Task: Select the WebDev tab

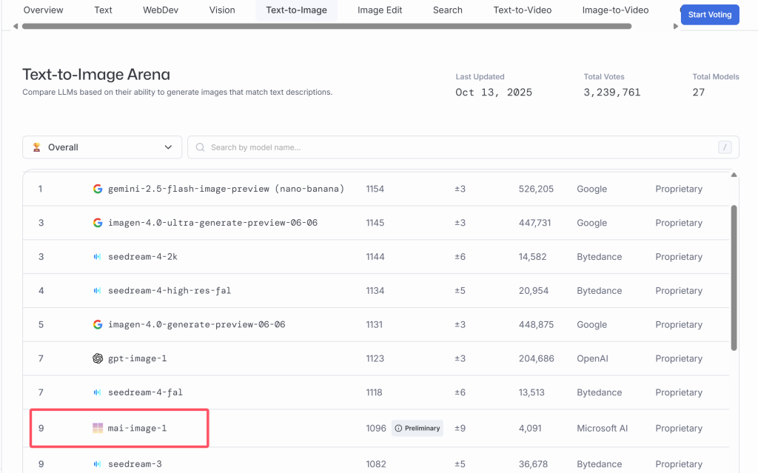Action: pyautogui.click(x=161, y=10)
